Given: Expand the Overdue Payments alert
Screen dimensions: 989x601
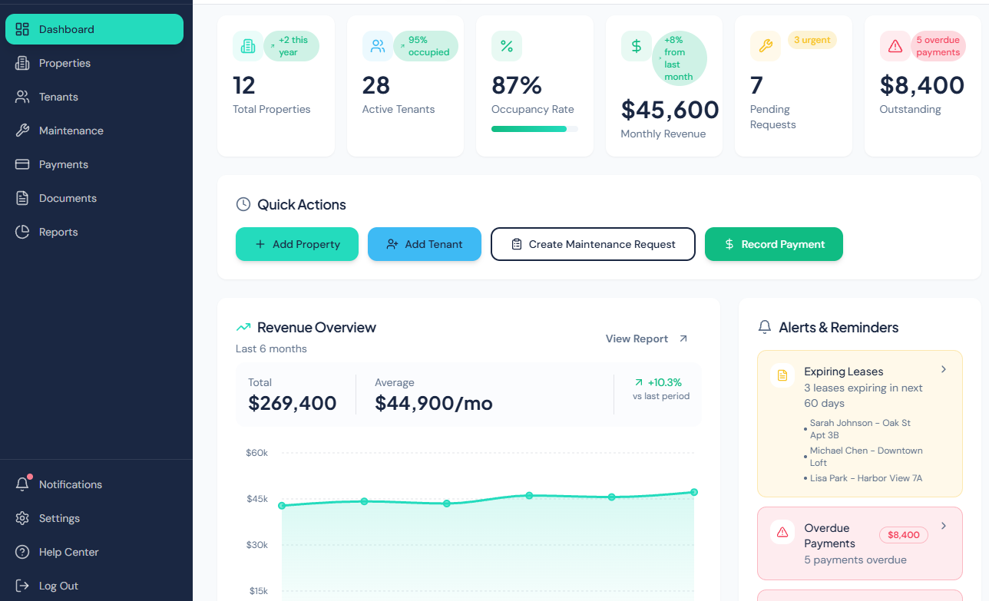Looking at the screenshot, I should pyautogui.click(x=944, y=526).
